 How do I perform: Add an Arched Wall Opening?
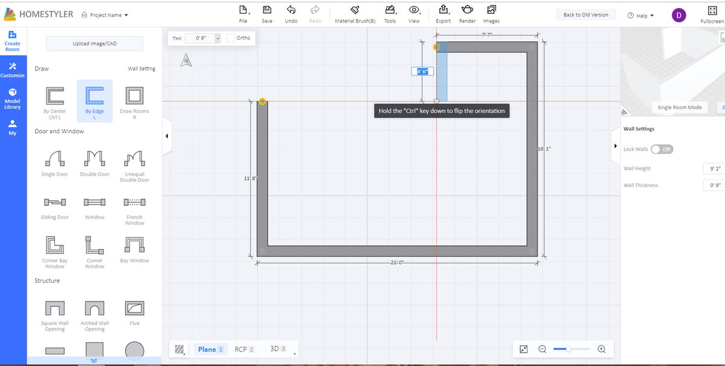[95, 316]
